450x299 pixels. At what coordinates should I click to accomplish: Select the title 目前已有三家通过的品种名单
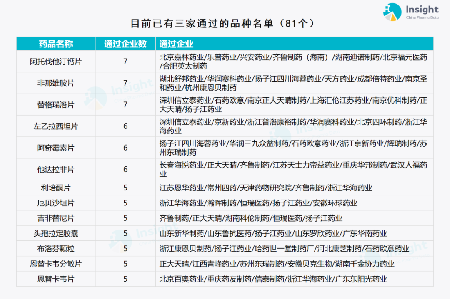202,23
